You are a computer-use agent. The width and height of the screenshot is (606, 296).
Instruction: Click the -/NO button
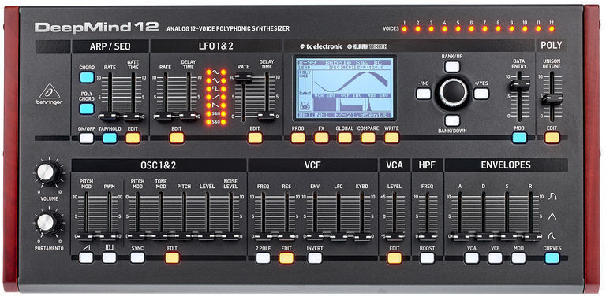[424, 94]
